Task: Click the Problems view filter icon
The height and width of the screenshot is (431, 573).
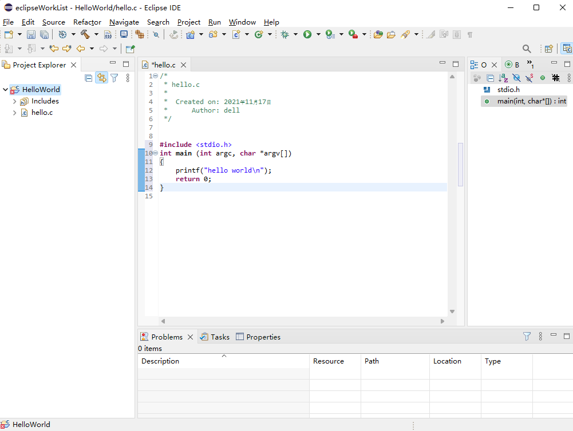Action: point(527,337)
